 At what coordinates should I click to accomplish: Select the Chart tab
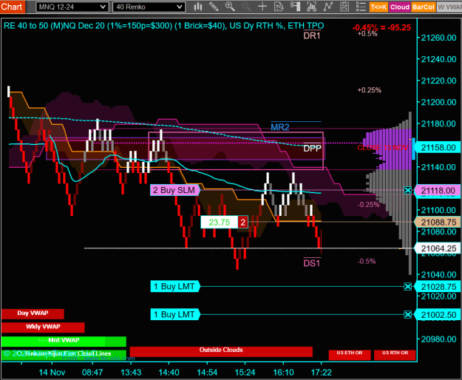(12, 7)
